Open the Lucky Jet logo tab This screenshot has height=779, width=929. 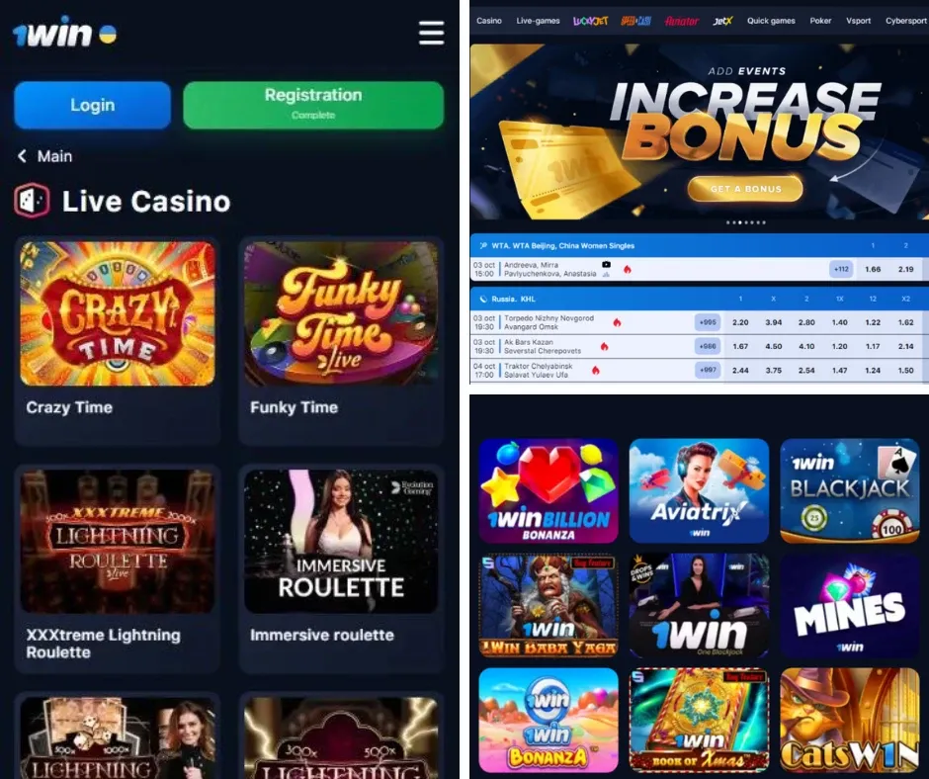tap(590, 21)
